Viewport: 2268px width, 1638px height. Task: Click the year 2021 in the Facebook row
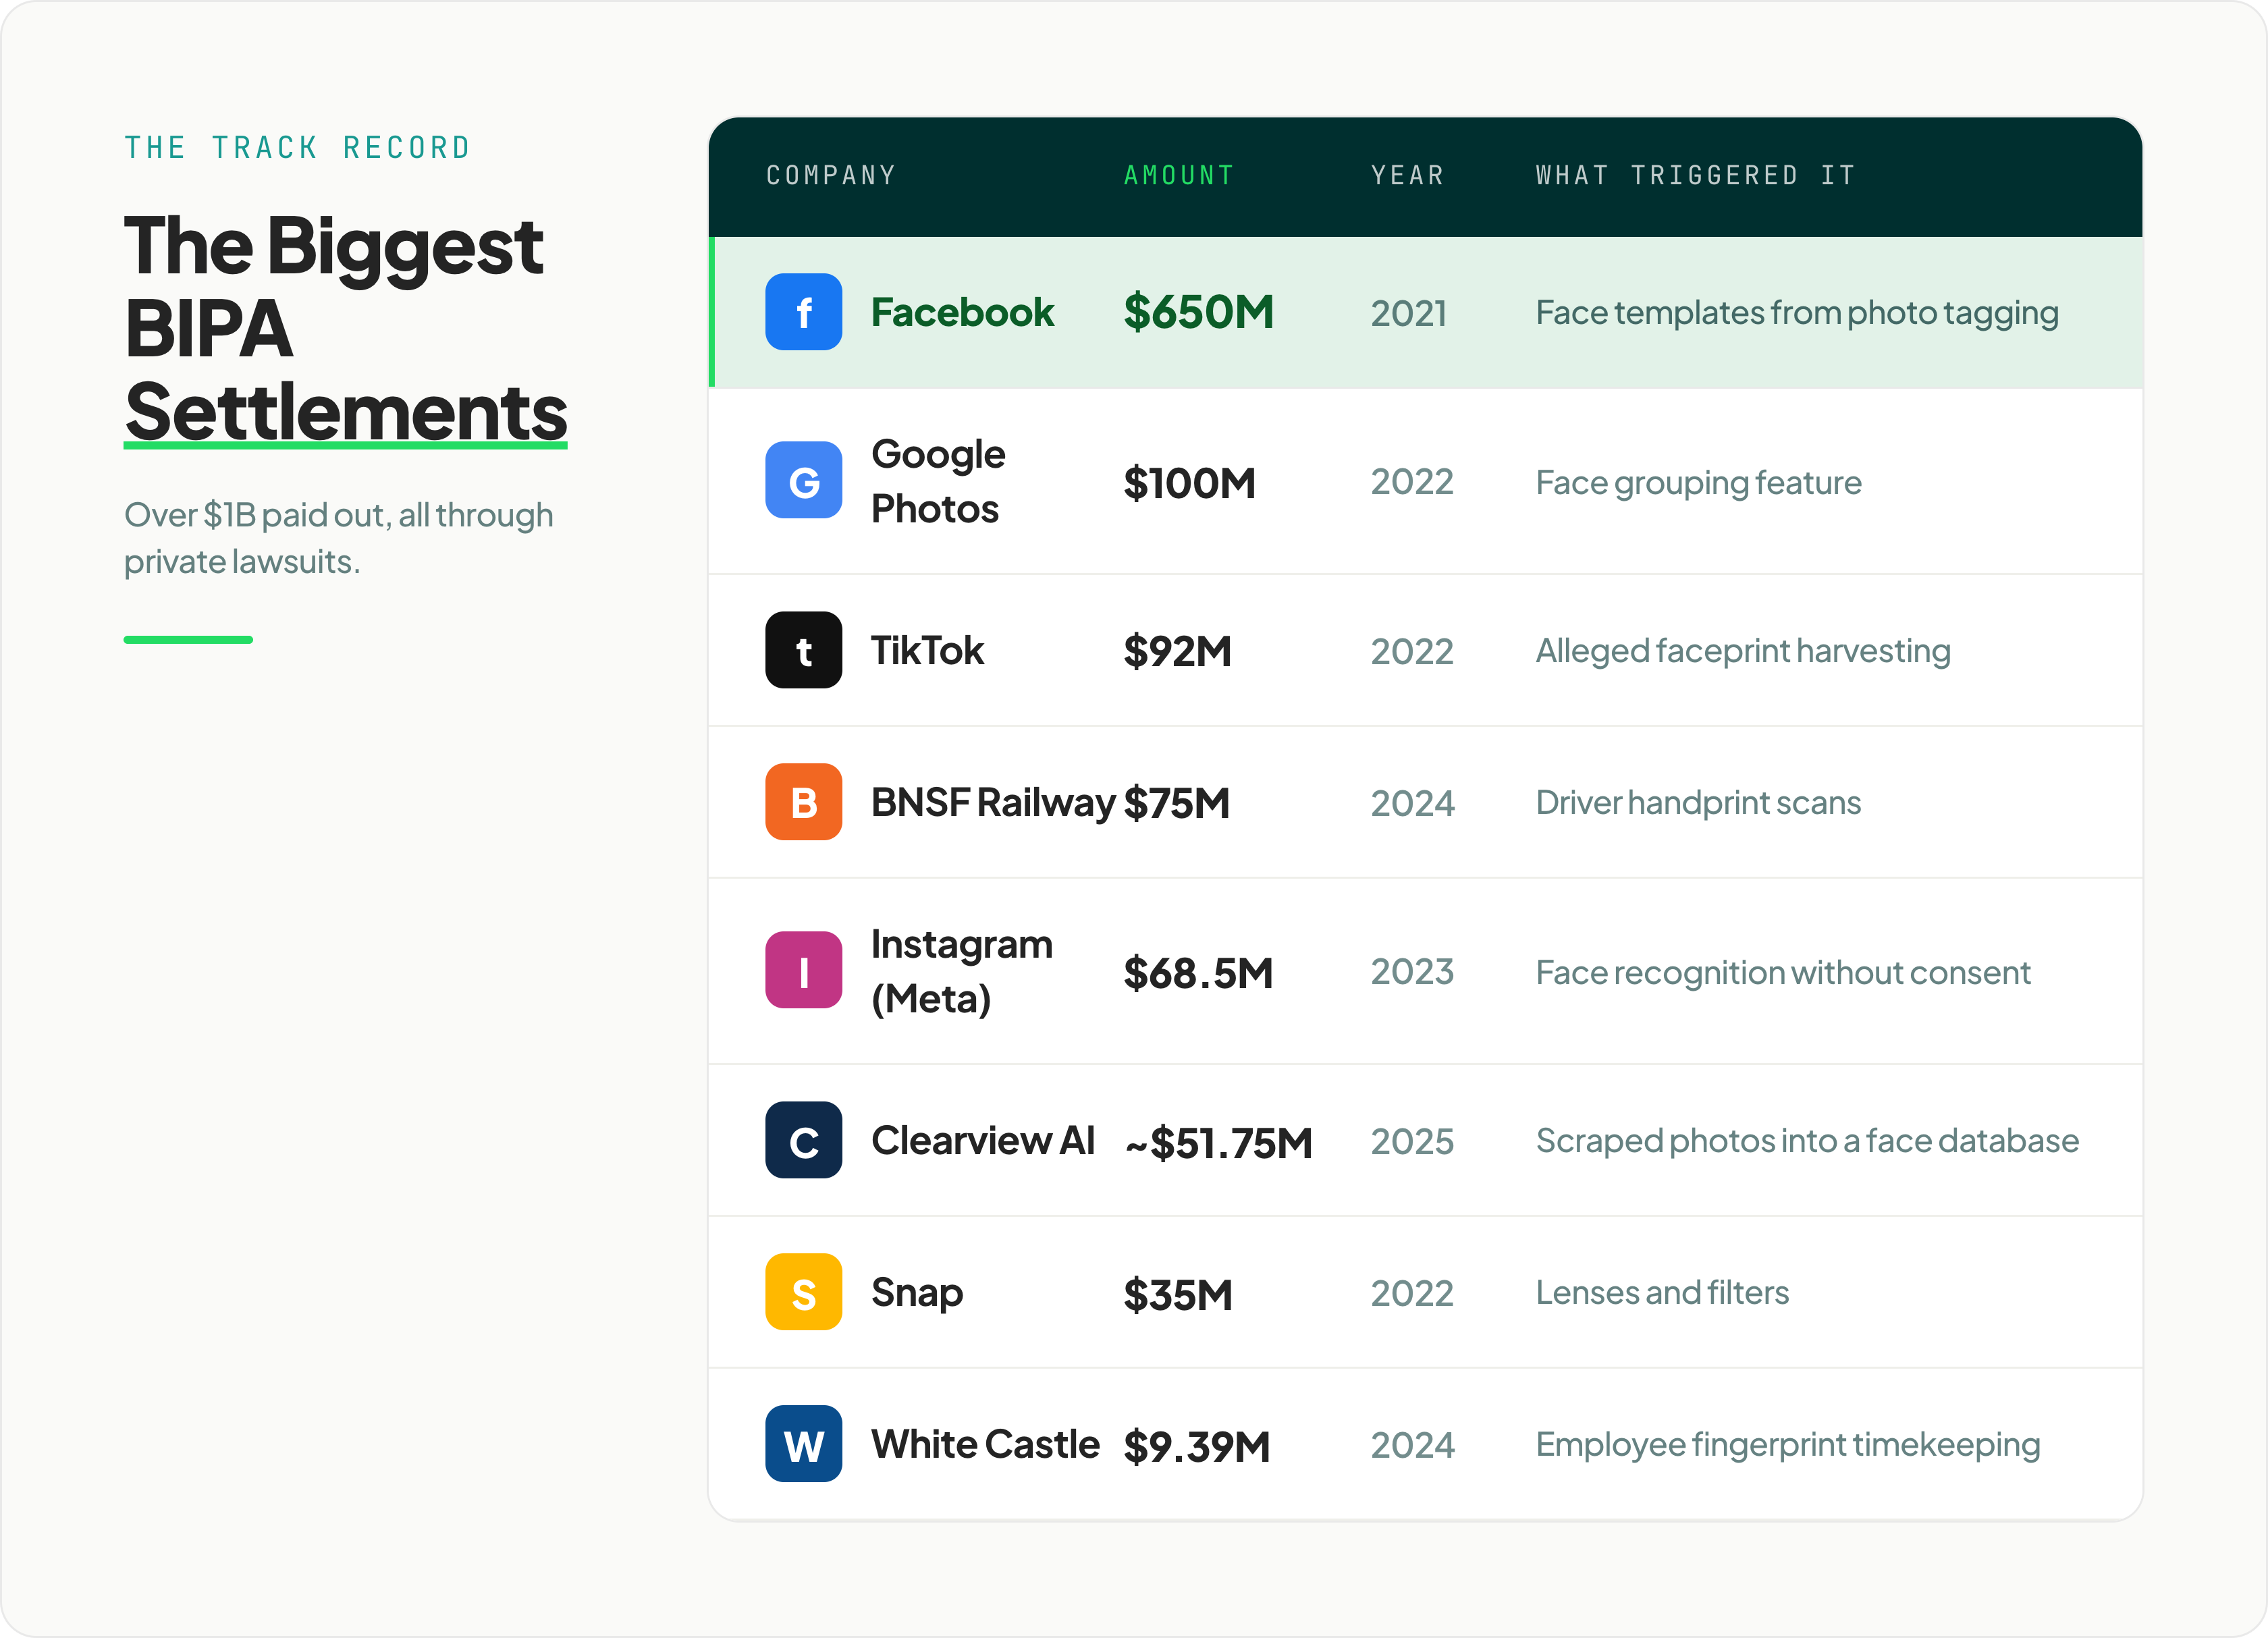[1409, 313]
